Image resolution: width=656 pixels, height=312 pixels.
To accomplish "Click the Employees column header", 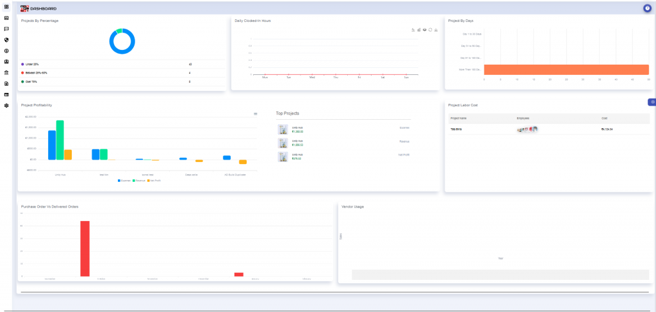I will click(523, 119).
